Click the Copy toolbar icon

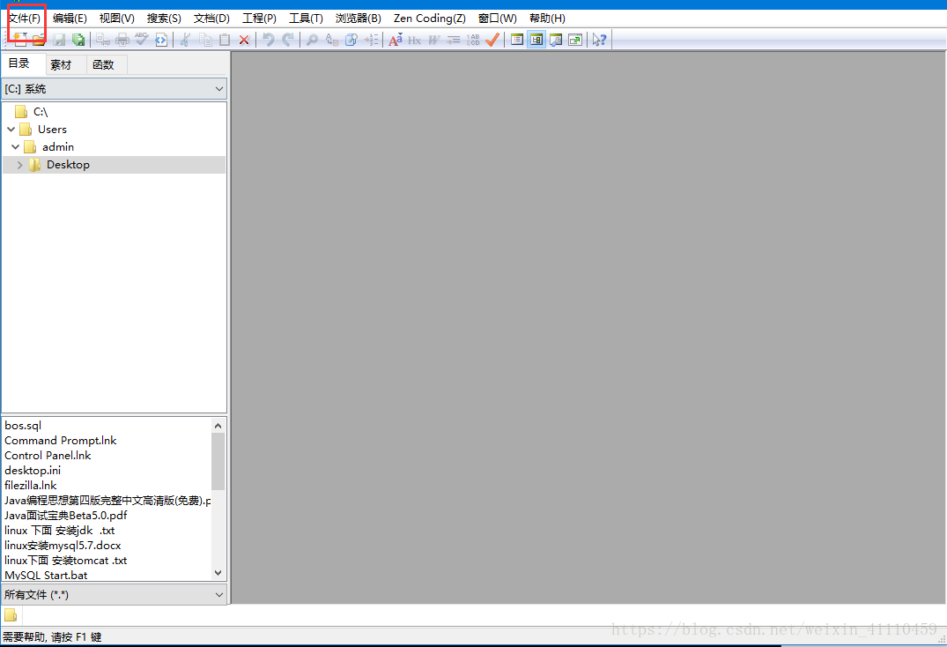point(205,40)
